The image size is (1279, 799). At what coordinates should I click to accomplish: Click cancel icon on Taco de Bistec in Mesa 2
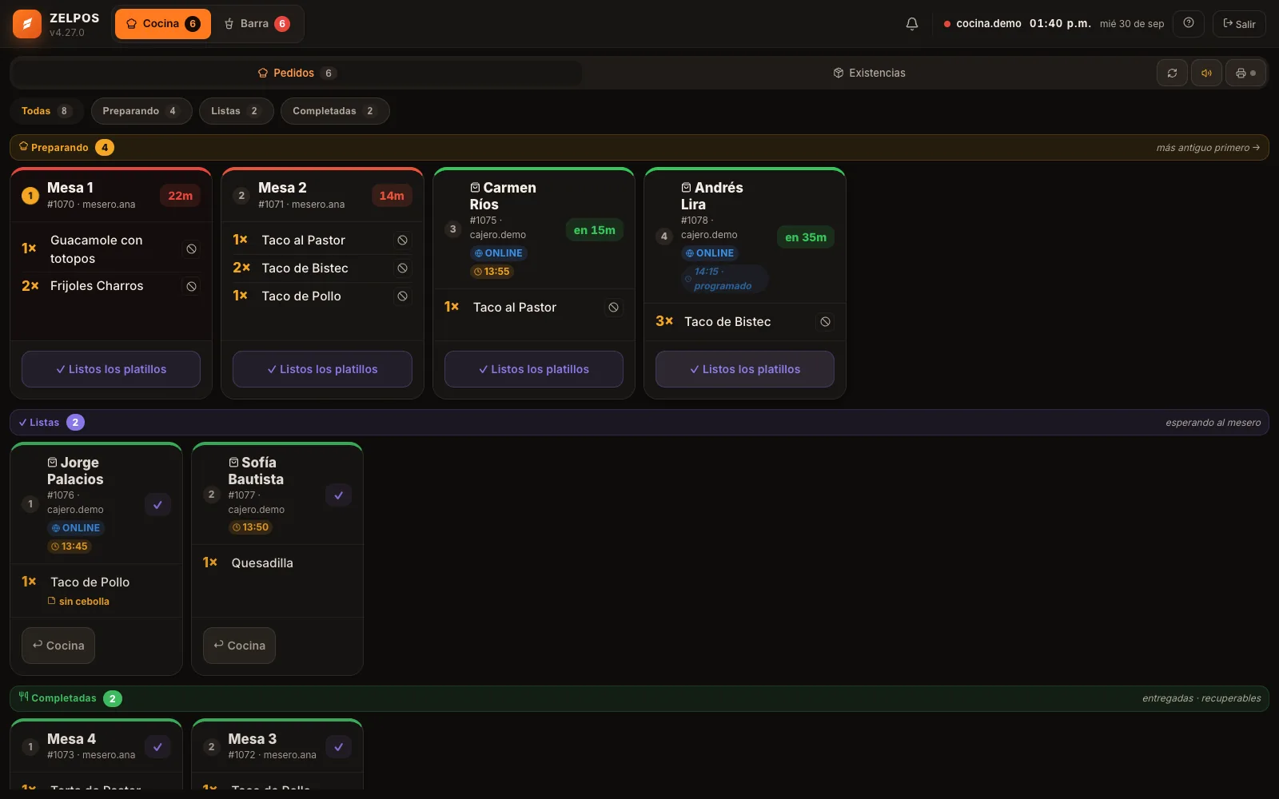[403, 268]
